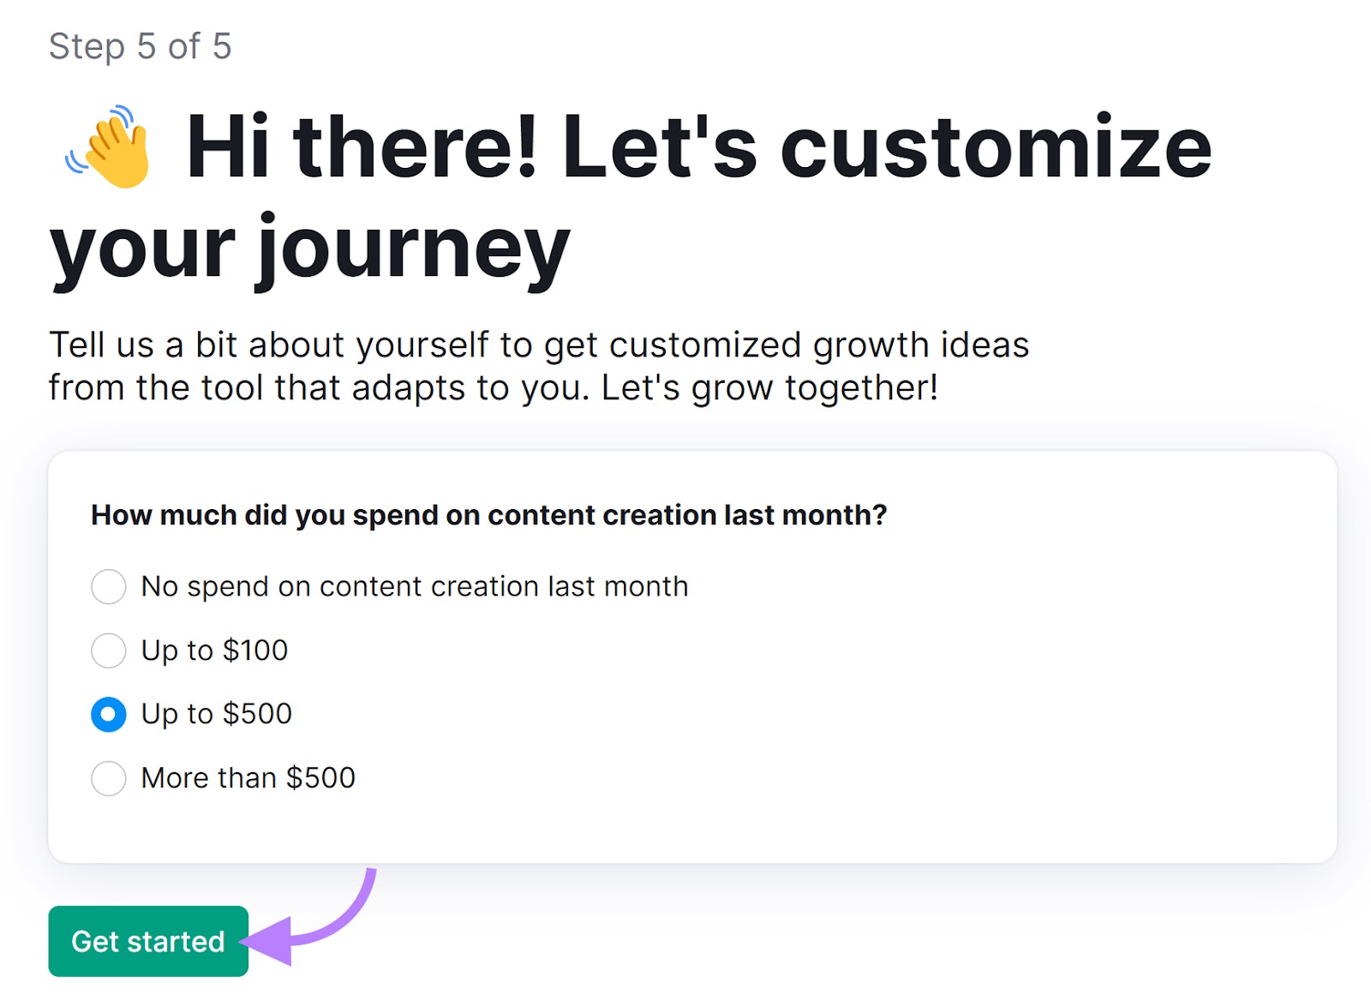Click the sentence ending 'Let's grow together!'

[x=493, y=387]
